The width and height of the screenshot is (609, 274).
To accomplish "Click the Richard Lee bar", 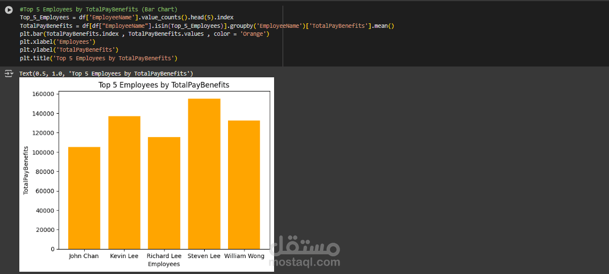I will pyautogui.click(x=164, y=193).
